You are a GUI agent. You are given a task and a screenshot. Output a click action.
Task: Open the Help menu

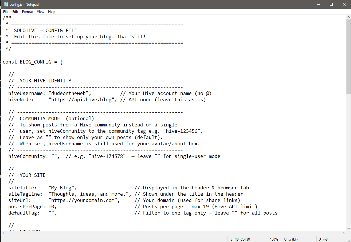coord(52,12)
